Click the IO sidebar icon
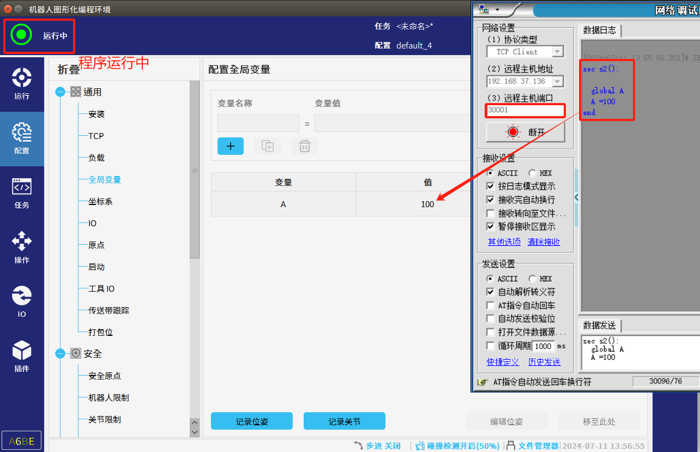Image resolution: width=700 pixels, height=452 pixels. click(x=22, y=302)
